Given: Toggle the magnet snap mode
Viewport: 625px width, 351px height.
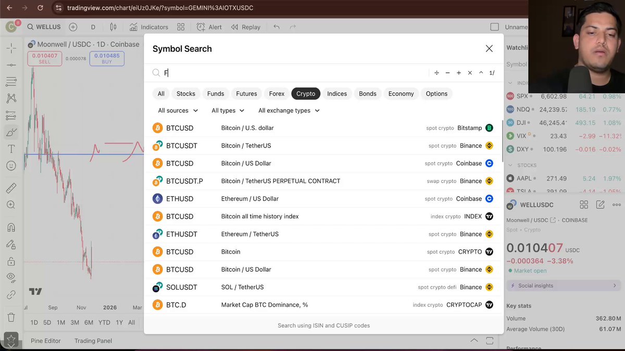Looking at the screenshot, I should 11,227.
